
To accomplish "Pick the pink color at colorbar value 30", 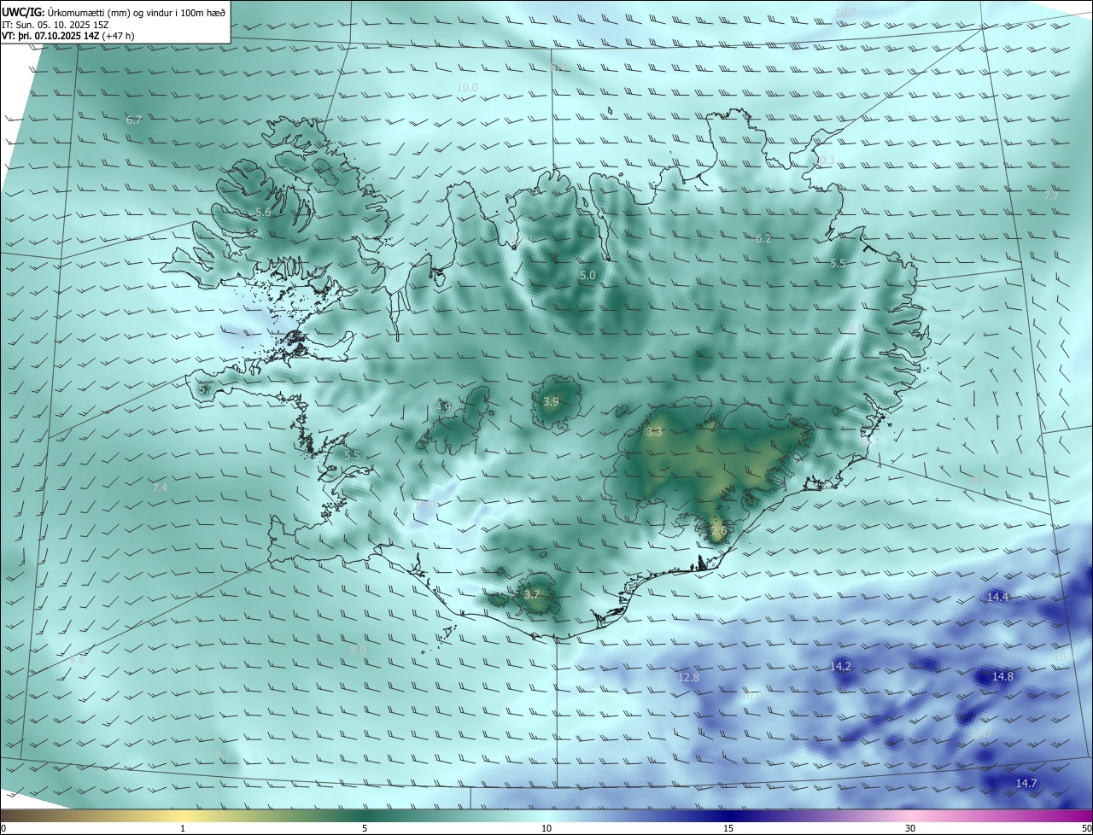I will point(910,815).
